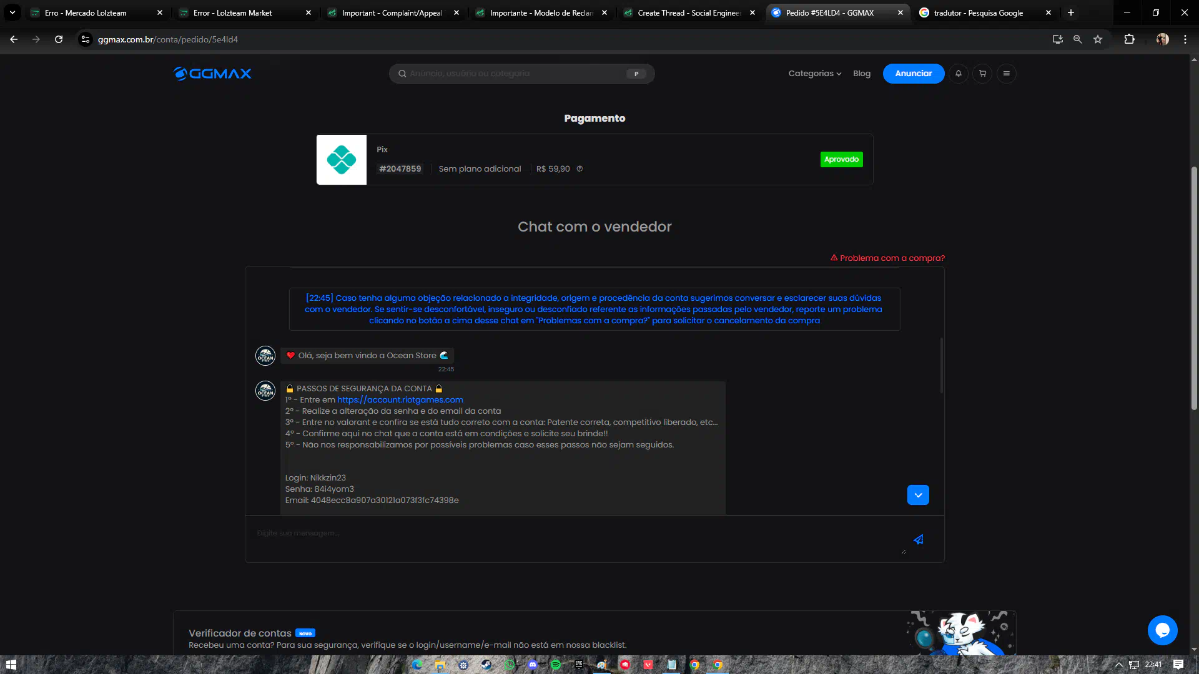1199x674 pixels.
Task: Click the chat scrollbar thumb
Action: click(941, 366)
